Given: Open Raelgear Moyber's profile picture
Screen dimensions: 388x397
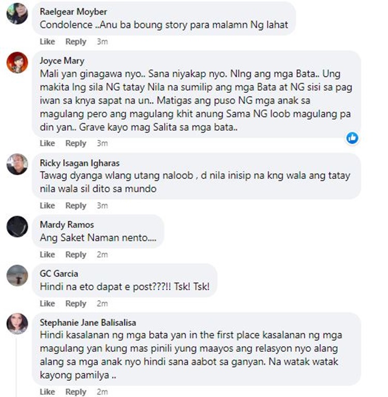Looking at the screenshot, I should [x=17, y=13].
